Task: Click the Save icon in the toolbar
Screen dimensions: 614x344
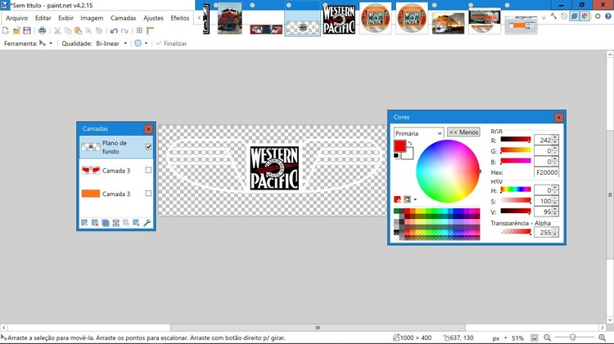Action: click(x=27, y=30)
